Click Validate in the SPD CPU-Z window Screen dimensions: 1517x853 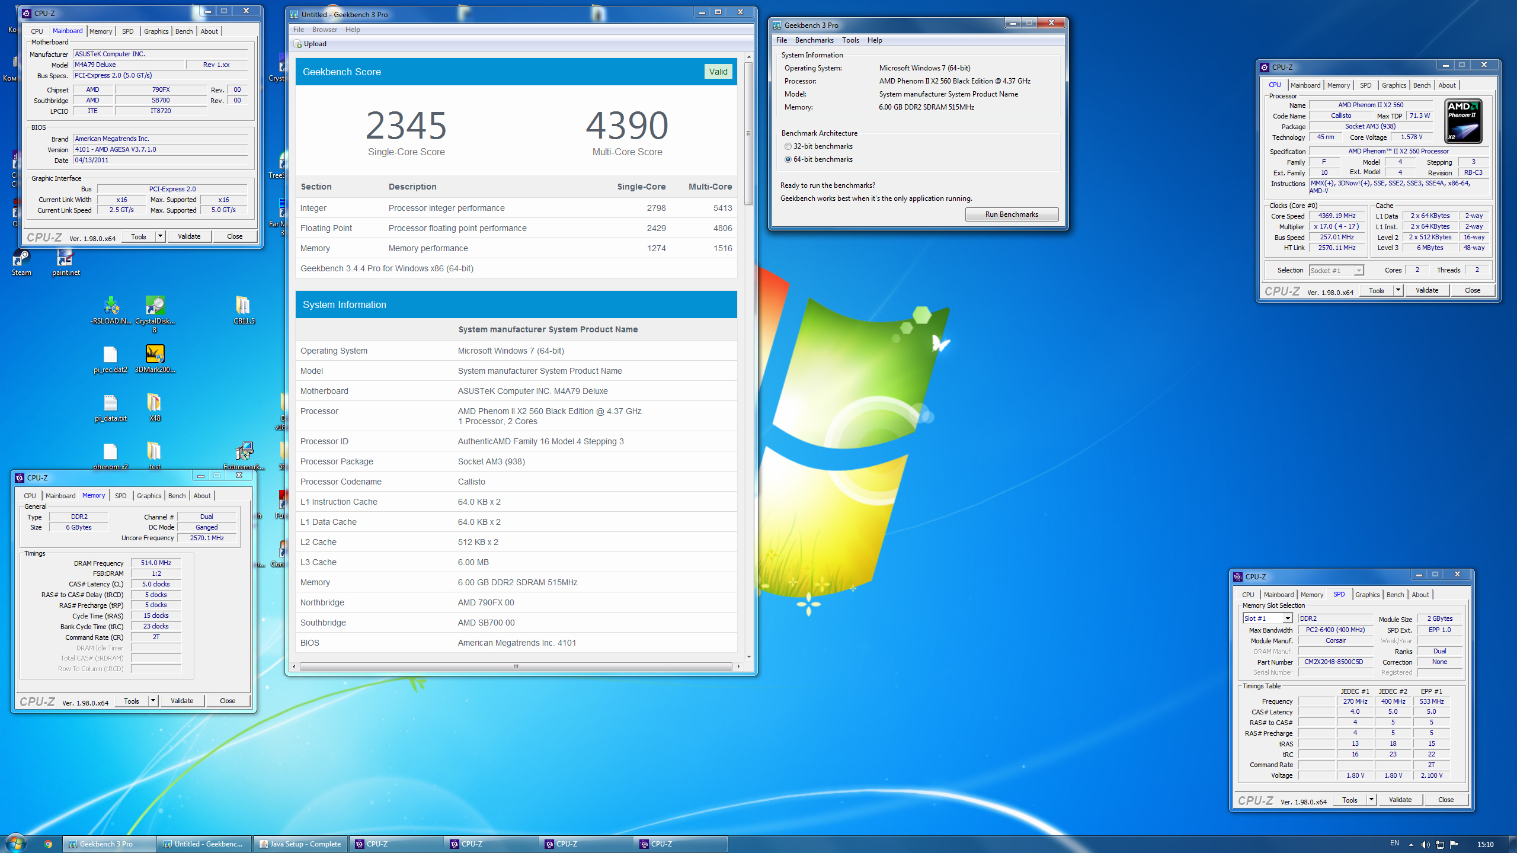point(1400,800)
